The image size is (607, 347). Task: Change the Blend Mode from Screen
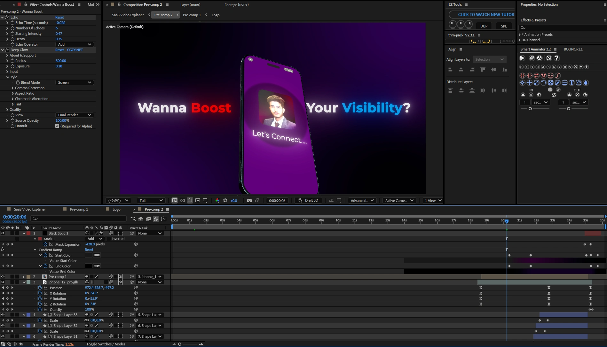74,82
